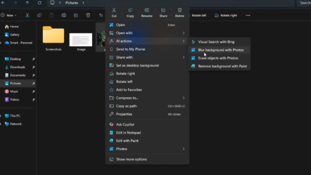Open Home in the sidebar
The height and width of the screenshot is (175, 311).
11,26
